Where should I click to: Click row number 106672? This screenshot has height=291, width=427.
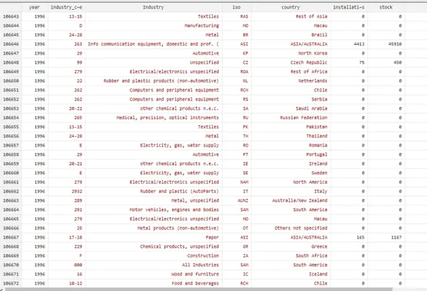[x=12, y=283]
